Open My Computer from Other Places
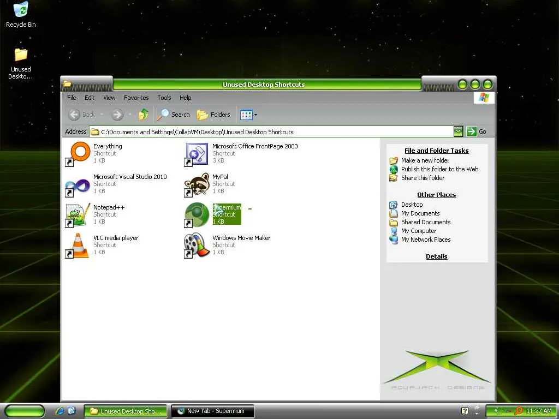Image resolution: width=559 pixels, height=419 pixels. (x=419, y=231)
